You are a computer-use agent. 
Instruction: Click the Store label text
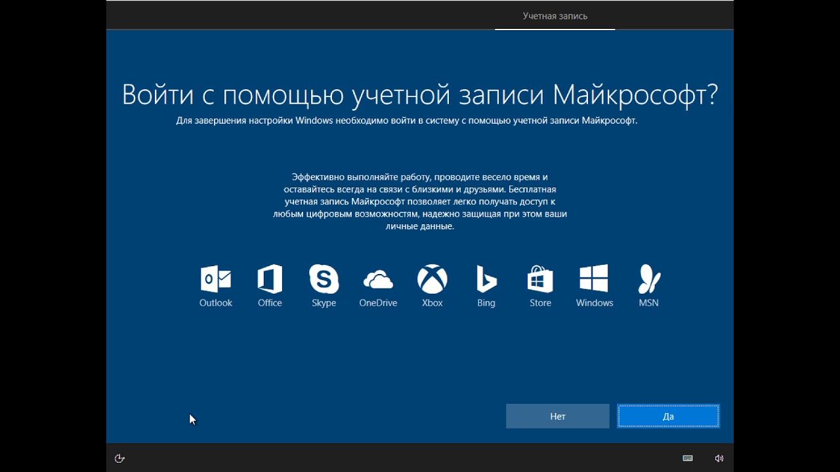click(x=540, y=303)
